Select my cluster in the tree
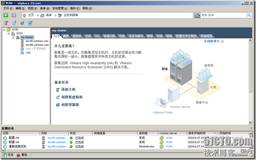This screenshot has width=256, height=160. 27,37
